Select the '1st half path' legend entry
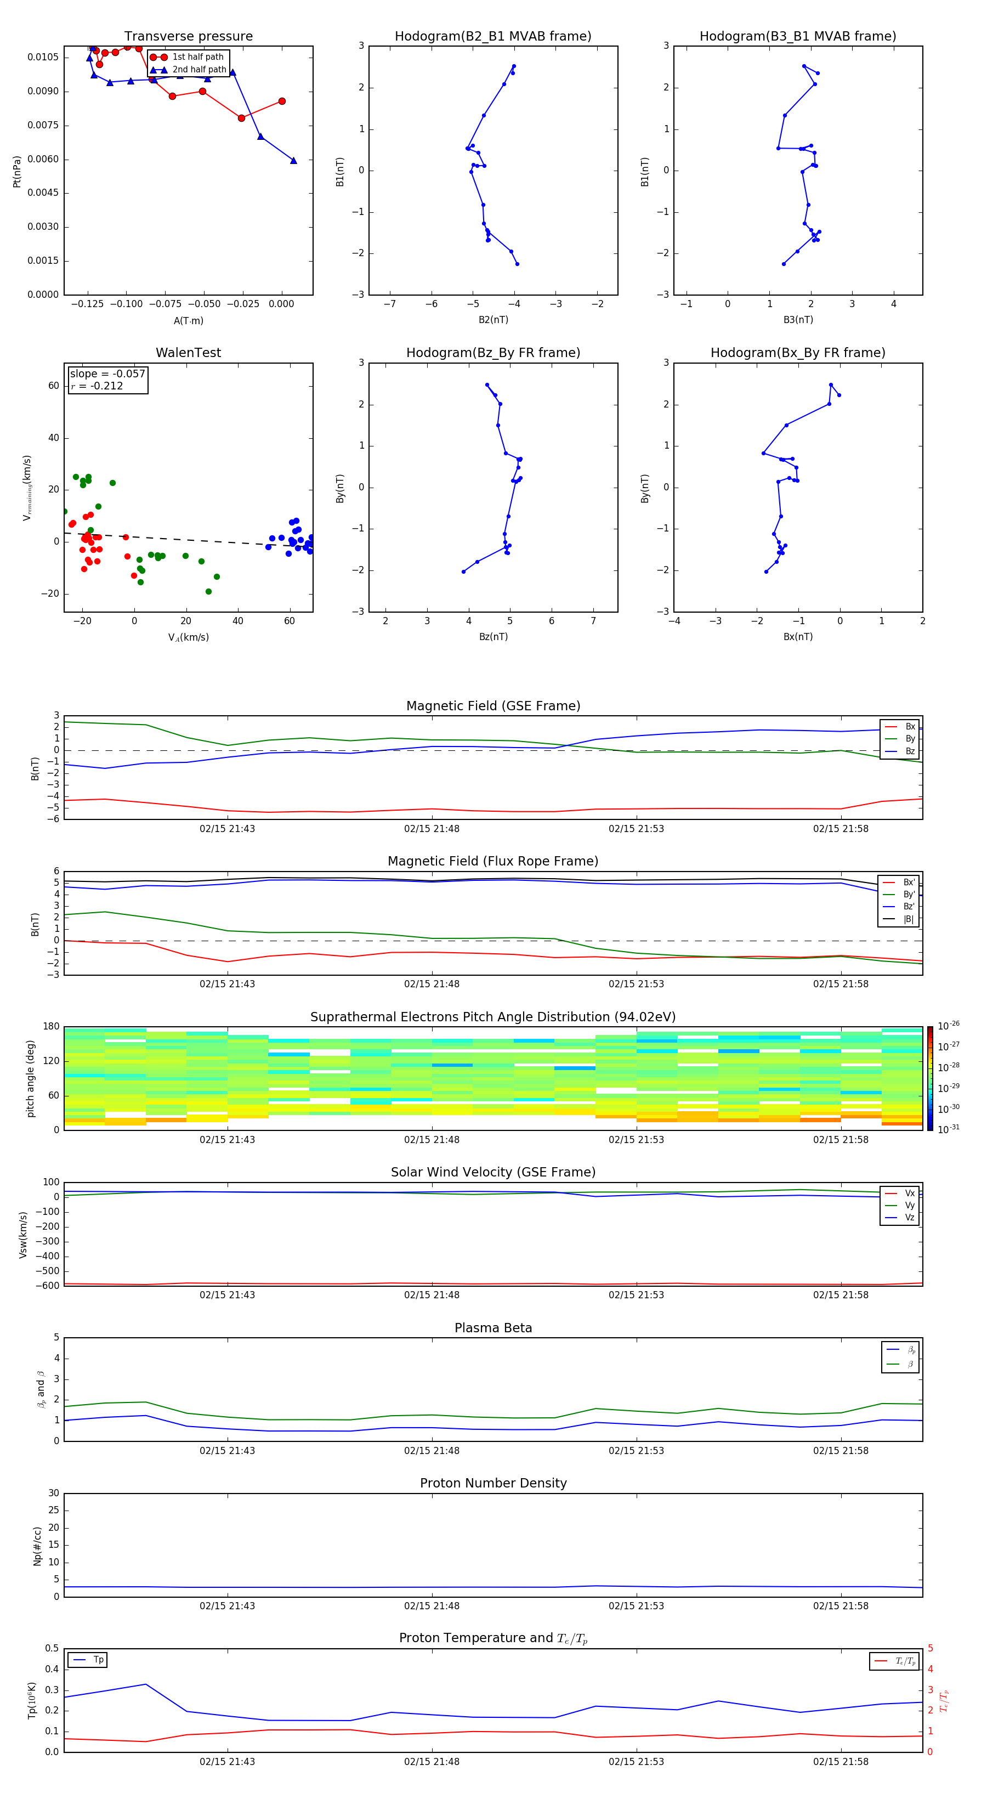The image size is (987, 1810). pyautogui.click(x=188, y=57)
